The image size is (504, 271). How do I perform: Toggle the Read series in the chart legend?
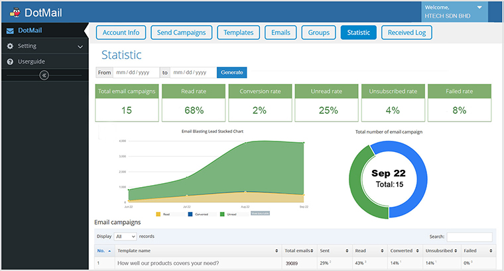pos(162,214)
